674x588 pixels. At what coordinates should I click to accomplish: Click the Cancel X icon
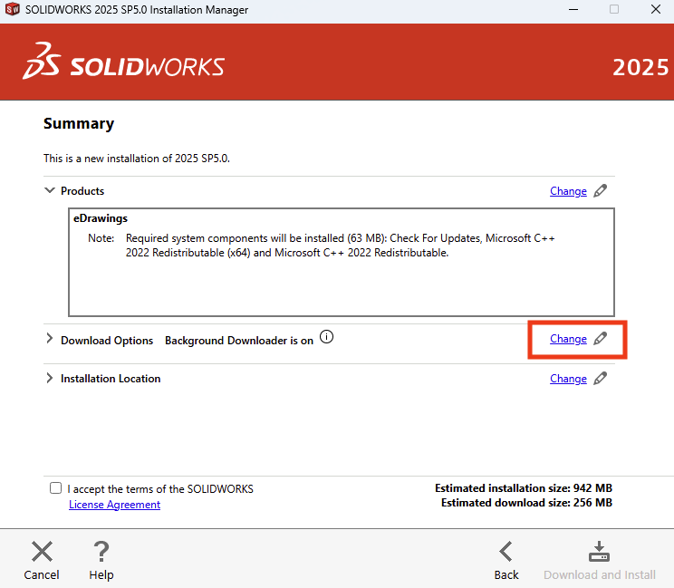pyautogui.click(x=42, y=552)
